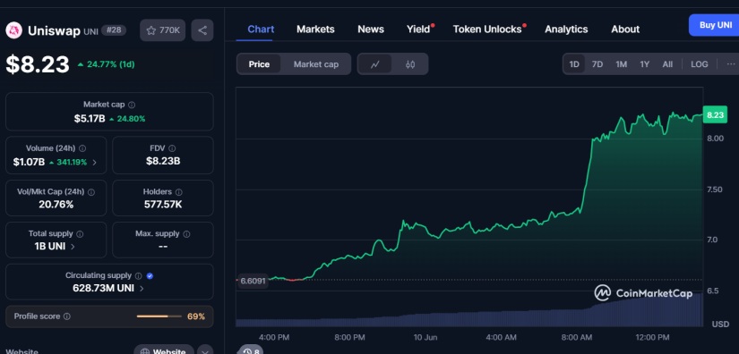Click Market cap info icon

coord(132,105)
